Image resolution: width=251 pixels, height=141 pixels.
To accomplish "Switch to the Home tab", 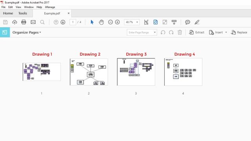I will click(x=8, y=13).
